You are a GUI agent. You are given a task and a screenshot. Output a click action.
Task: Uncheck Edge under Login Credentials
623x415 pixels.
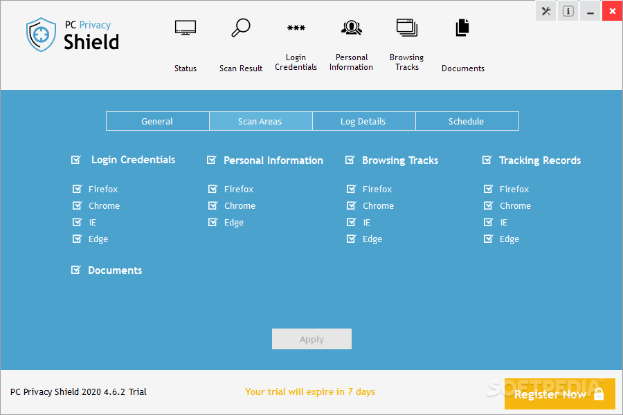tap(78, 239)
